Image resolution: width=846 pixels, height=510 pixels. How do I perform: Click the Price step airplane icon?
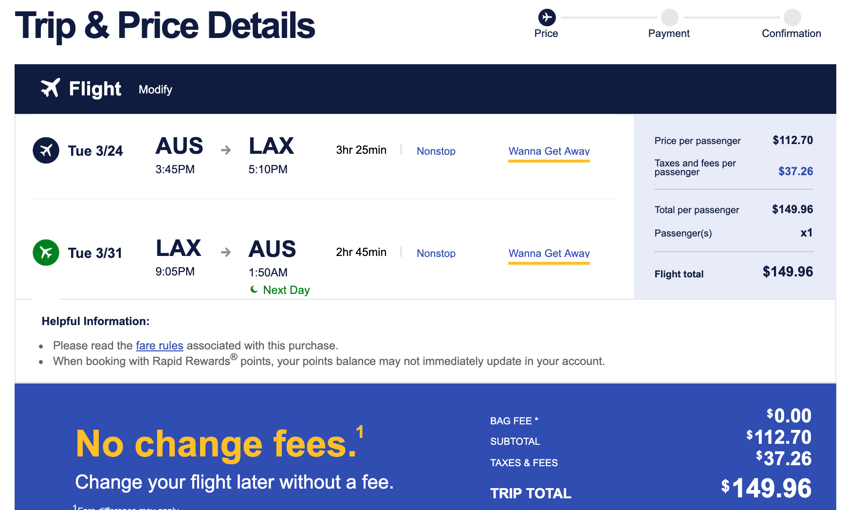[547, 18]
